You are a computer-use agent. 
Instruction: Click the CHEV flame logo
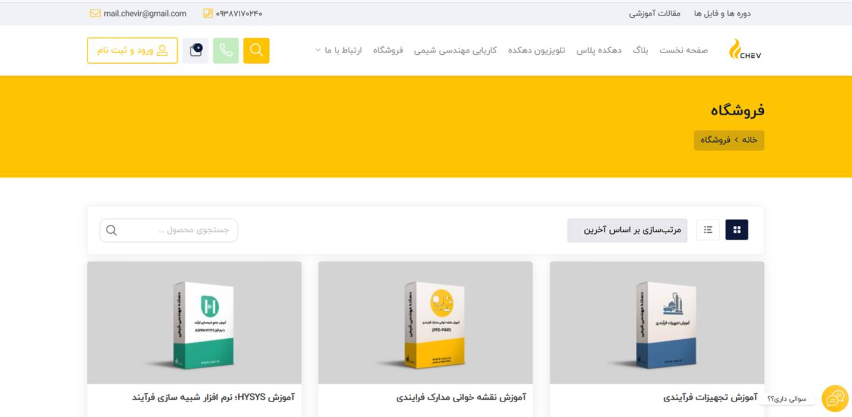click(745, 49)
